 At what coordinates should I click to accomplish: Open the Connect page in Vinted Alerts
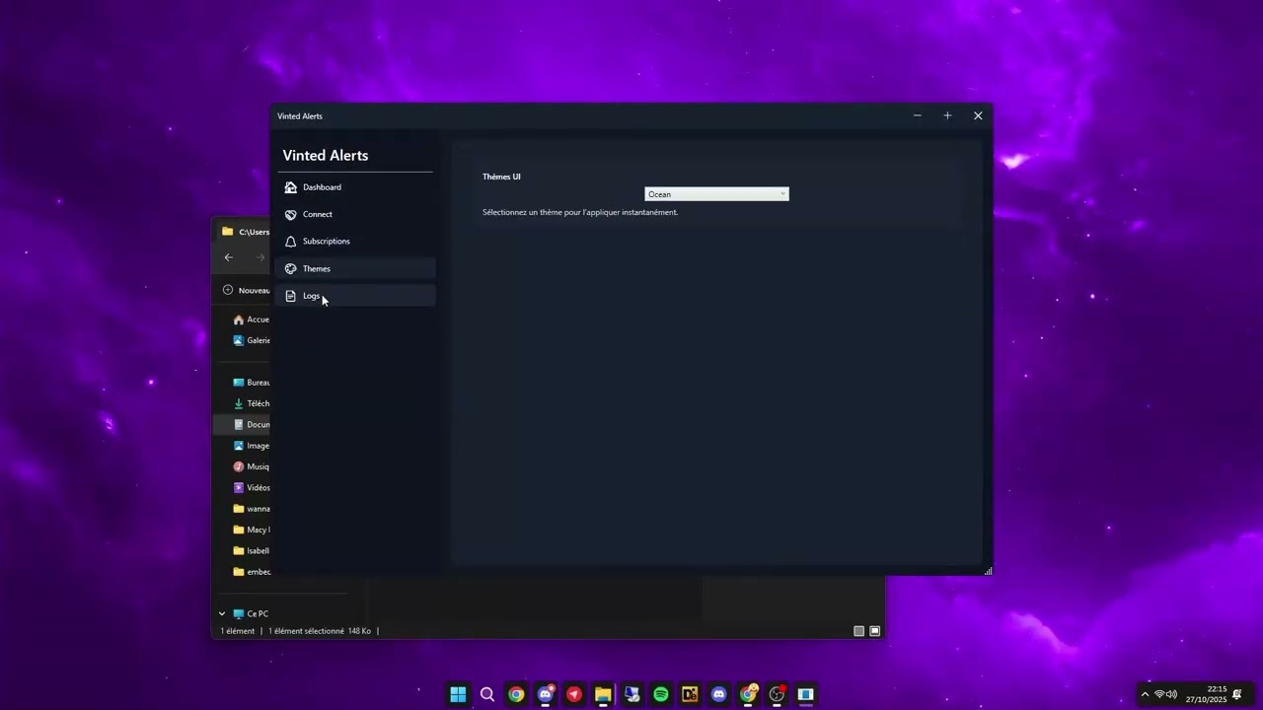(355, 214)
